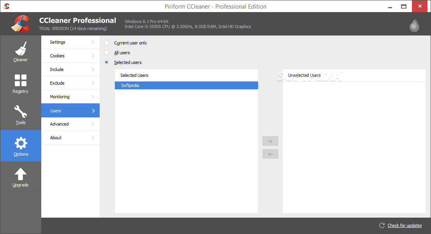This screenshot has width=431, height=234.
Task: Expand the Cookies section chevron
Action: coord(93,56)
